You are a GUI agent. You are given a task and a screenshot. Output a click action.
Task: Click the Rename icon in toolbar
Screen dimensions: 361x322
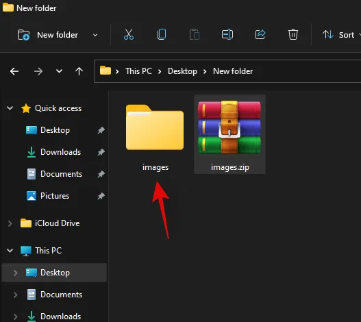pyautogui.click(x=227, y=34)
